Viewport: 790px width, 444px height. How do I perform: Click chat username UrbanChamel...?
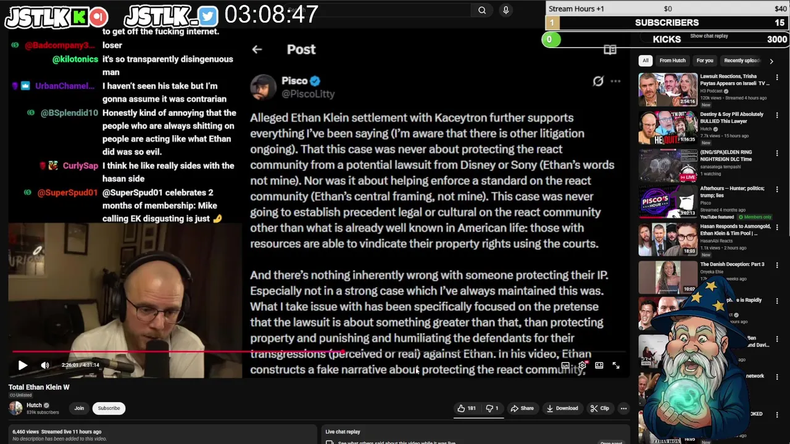pyautogui.click(x=65, y=86)
